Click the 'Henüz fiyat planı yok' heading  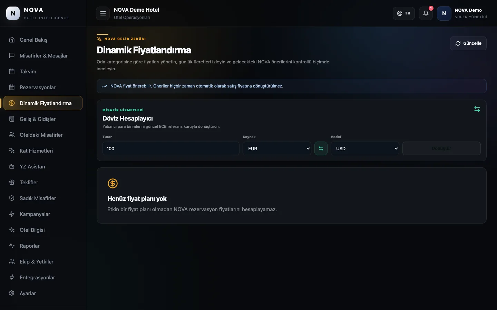(x=137, y=198)
